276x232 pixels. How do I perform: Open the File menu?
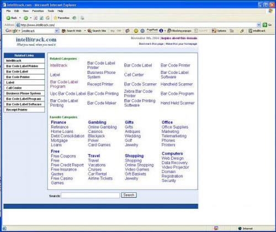tap(8, 11)
